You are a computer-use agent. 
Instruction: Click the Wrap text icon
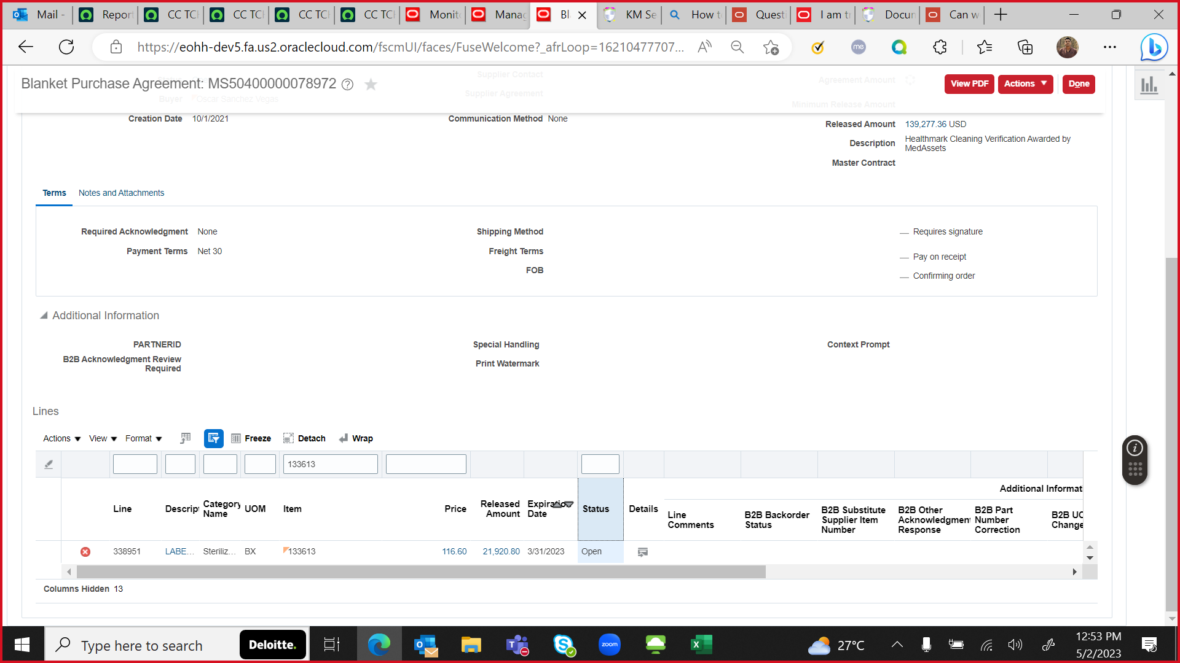[x=344, y=438]
